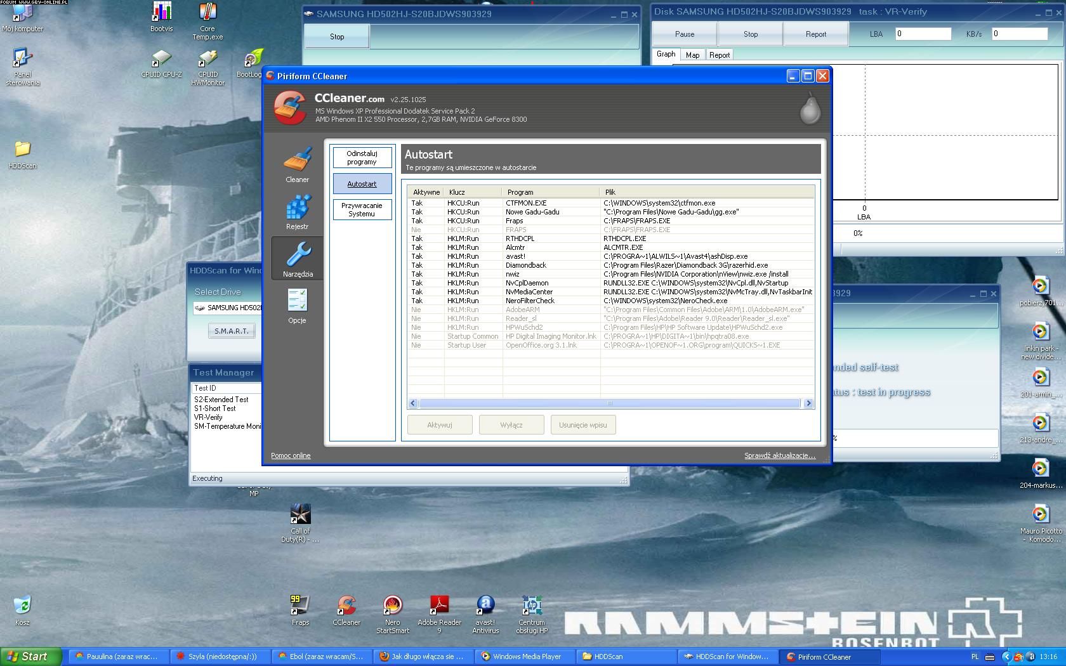Open the HDDScan folder on desktop

tap(22, 155)
